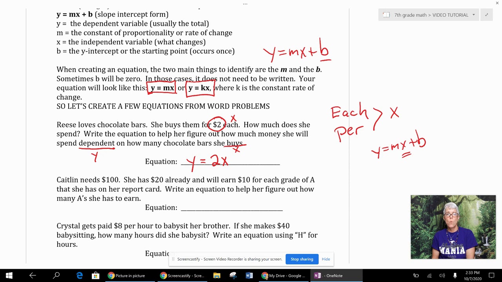Open File Explorer from the taskbar
Screen dimensions: 502x282
(217, 276)
